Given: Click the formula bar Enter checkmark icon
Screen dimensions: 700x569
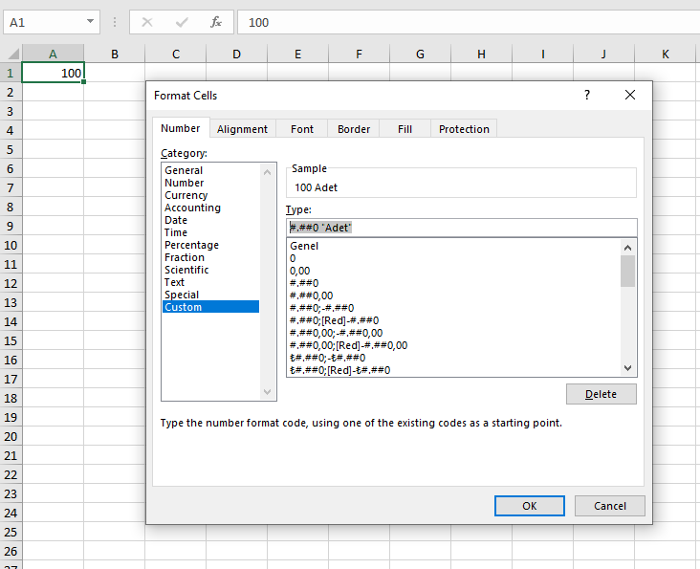Looking at the screenshot, I should 182,22.
